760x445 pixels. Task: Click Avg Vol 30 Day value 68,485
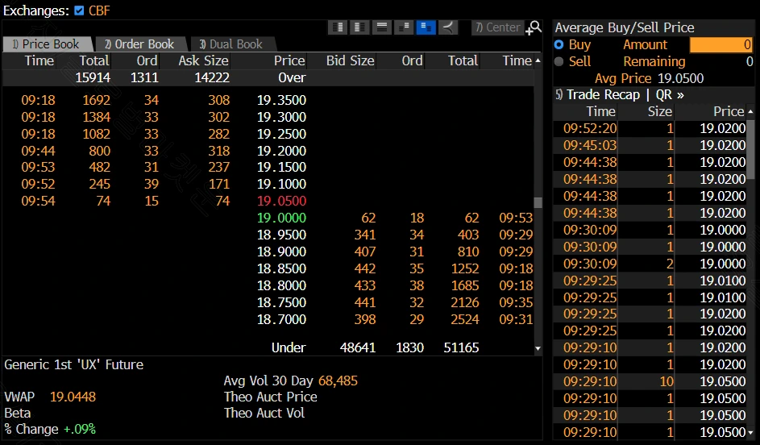click(338, 381)
